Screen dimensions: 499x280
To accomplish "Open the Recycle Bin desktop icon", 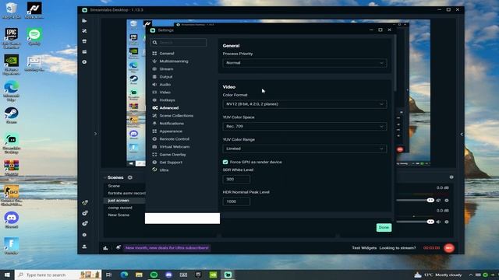I will [x=12, y=10].
